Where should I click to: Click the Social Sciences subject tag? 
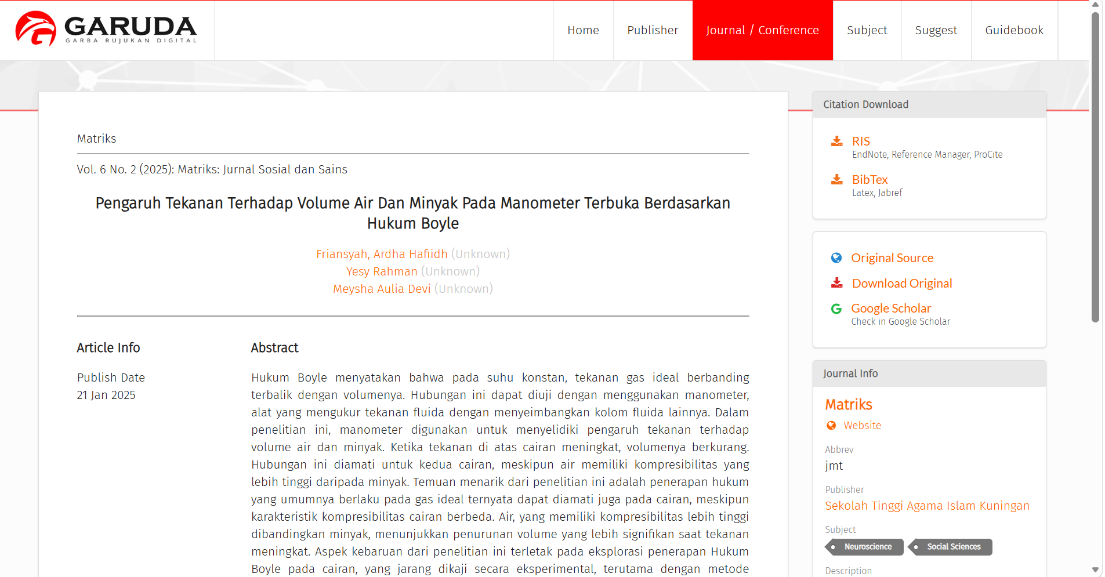950,547
